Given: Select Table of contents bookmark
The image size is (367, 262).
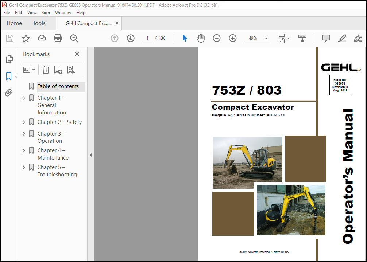Looking at the screenshot, I should 58,86.
